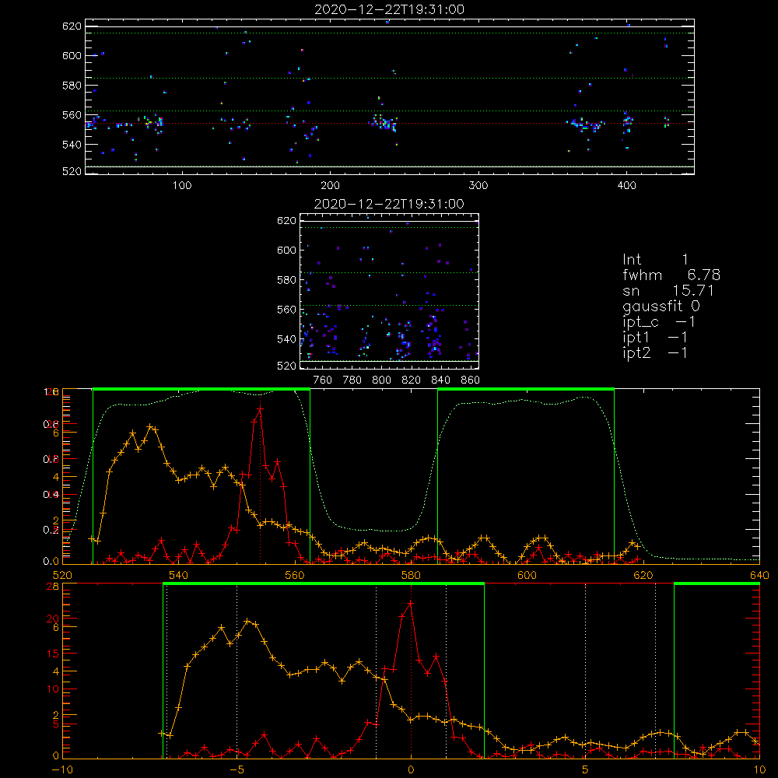Click y-axis label 28 on bottom plot

coord(53,587)
